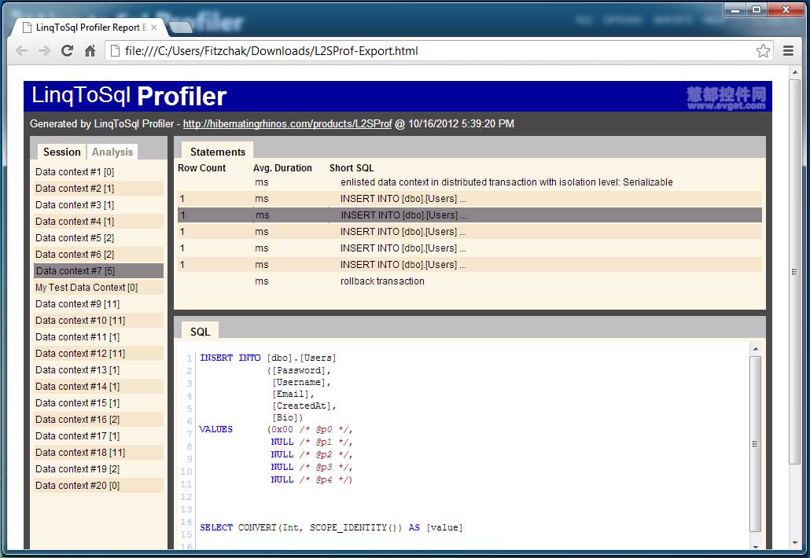The width and height of the screenshot is (810, 558).
Task: Open the Chrome hamburger menu
Action: click(788, 50)
